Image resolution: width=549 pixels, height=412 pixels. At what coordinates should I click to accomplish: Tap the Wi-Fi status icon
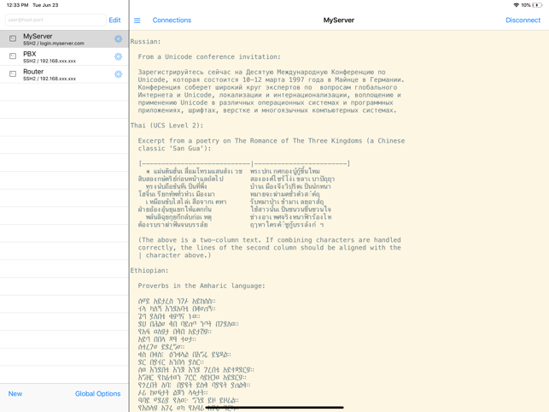pos(516,5)
